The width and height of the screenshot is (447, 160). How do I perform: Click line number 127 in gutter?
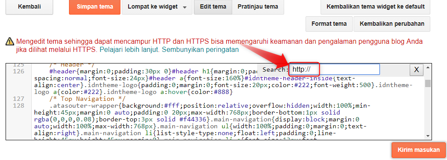click(x=19, y=99)
